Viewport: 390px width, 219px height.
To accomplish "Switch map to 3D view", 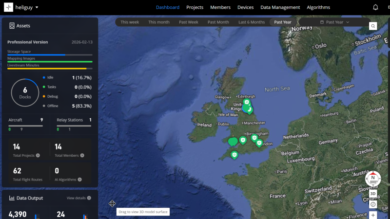I will click(373, 194).
